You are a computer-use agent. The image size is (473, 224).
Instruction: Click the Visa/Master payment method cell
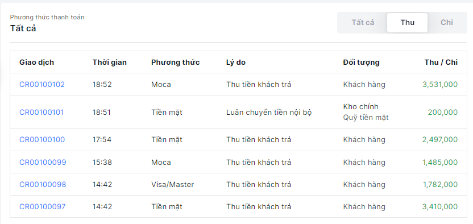click(x=173, y=184)
